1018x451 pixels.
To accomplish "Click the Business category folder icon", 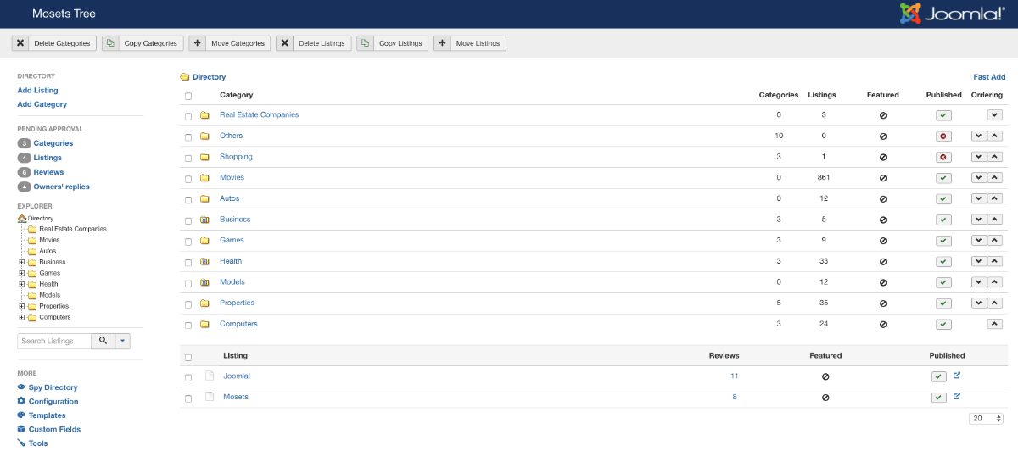I will click(204, 220).
